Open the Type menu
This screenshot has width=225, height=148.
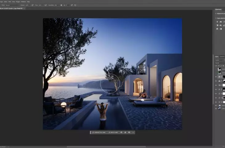[2, 2]
